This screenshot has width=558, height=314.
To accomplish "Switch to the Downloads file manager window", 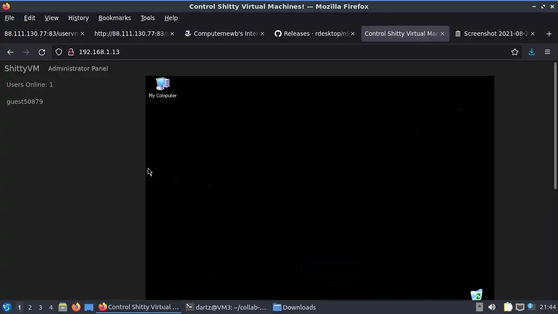I will tap(295, 307).
